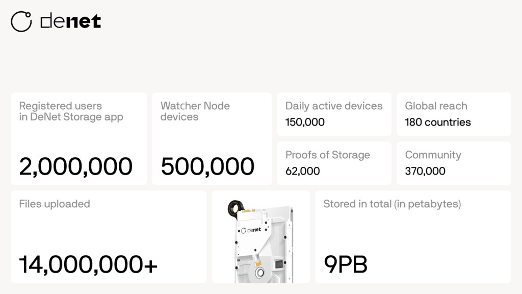
Task: Click the 150,000 daily devices value
Action: tap(305, 122)
